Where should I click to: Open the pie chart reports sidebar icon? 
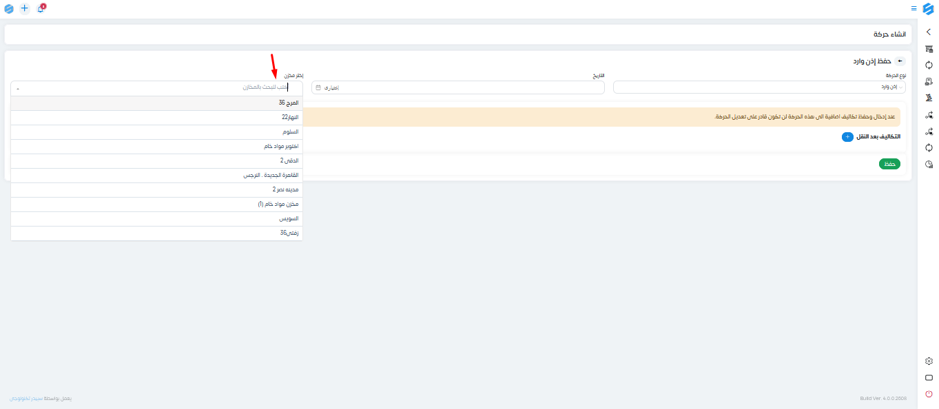coord(929,165)
